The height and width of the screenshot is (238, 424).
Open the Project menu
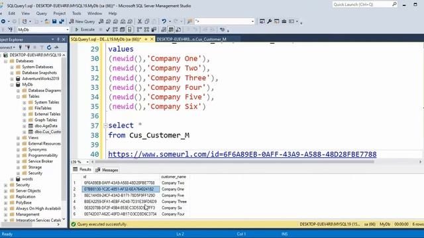click(59, 13)
